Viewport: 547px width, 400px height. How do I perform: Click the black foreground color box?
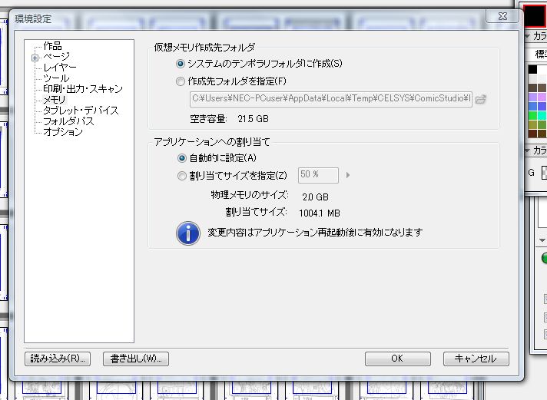coord(534,15)
